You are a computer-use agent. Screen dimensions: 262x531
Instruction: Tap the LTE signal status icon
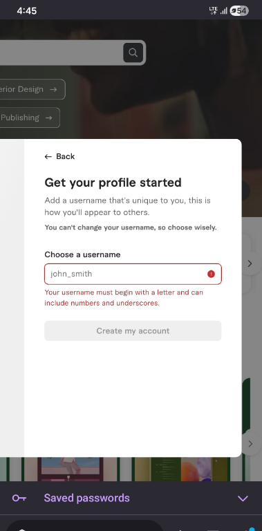[213, 11]
